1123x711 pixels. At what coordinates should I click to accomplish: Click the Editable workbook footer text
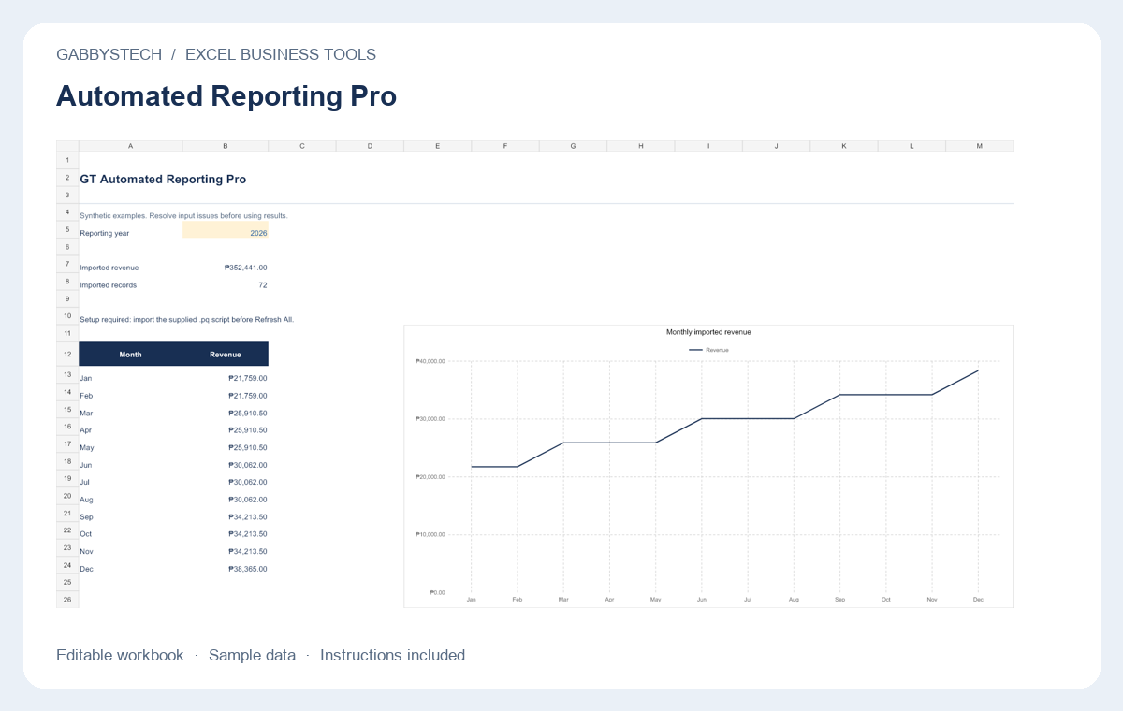[120, 655]
